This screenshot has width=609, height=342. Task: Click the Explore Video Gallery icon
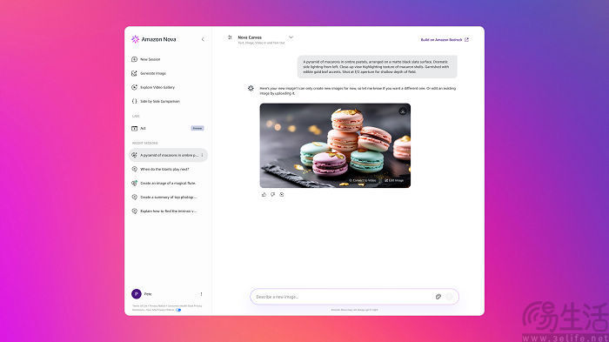pyautogui.click(x=134, y=87)
